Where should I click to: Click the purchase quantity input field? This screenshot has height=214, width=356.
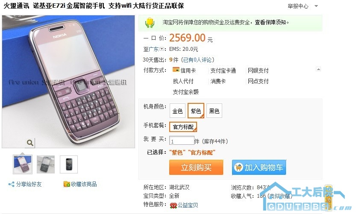[x=182, y=141]
